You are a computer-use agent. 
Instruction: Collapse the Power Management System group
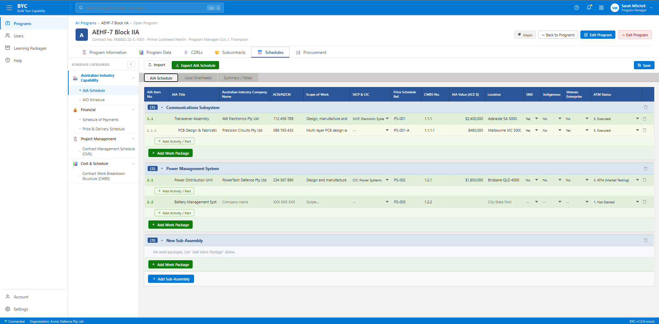point(162,169)
